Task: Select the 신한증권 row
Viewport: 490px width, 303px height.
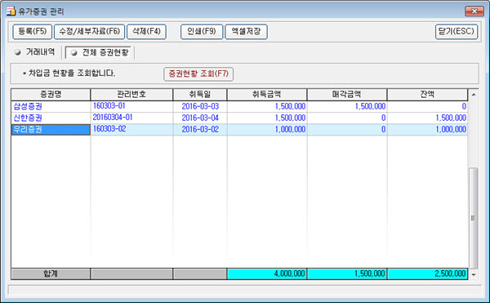Action: click(239, 118)
